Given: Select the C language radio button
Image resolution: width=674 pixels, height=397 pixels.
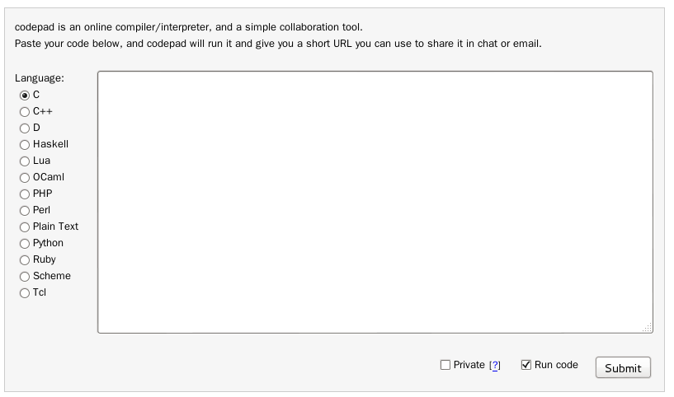Looking at the screenshot, I should coord(25,95).
